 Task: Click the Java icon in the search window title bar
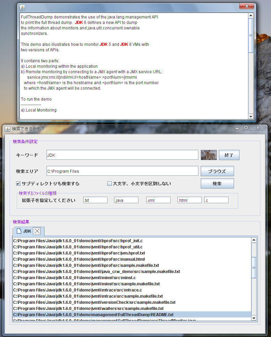point(8,129)
